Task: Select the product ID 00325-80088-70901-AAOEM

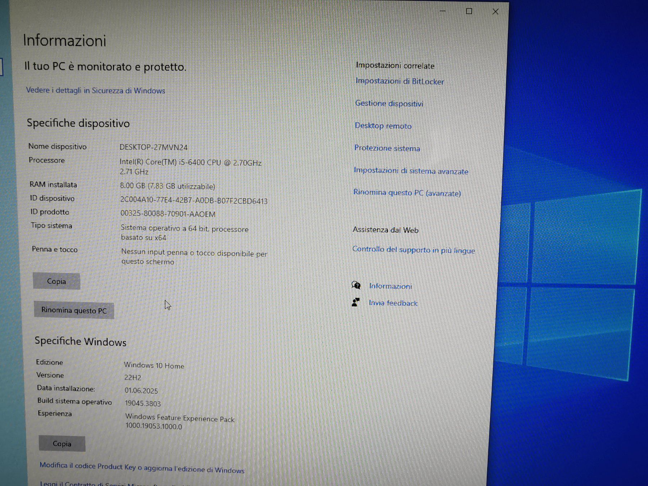Action: tap(168, 214)
